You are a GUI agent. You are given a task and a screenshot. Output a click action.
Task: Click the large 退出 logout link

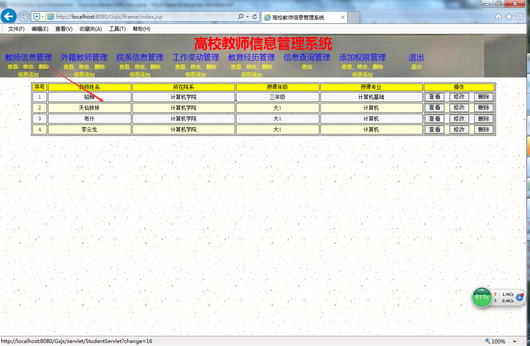[x=416, y=57]
